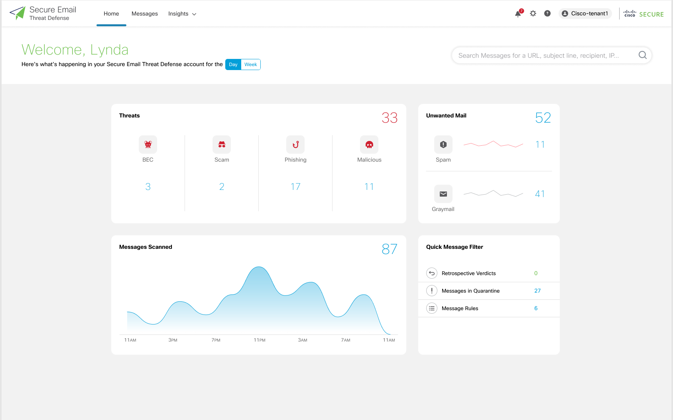Click the Phishing count 17
This screenshot has width=673, height=420.
295,187
